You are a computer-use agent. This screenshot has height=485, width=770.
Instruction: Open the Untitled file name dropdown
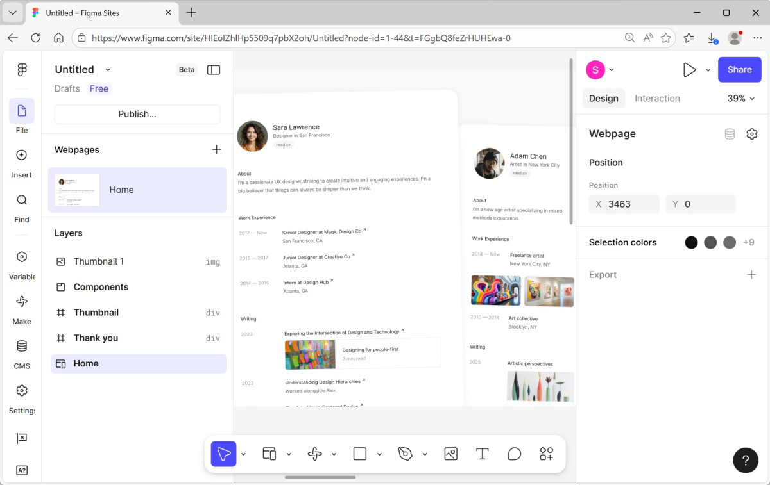point(108,70)
